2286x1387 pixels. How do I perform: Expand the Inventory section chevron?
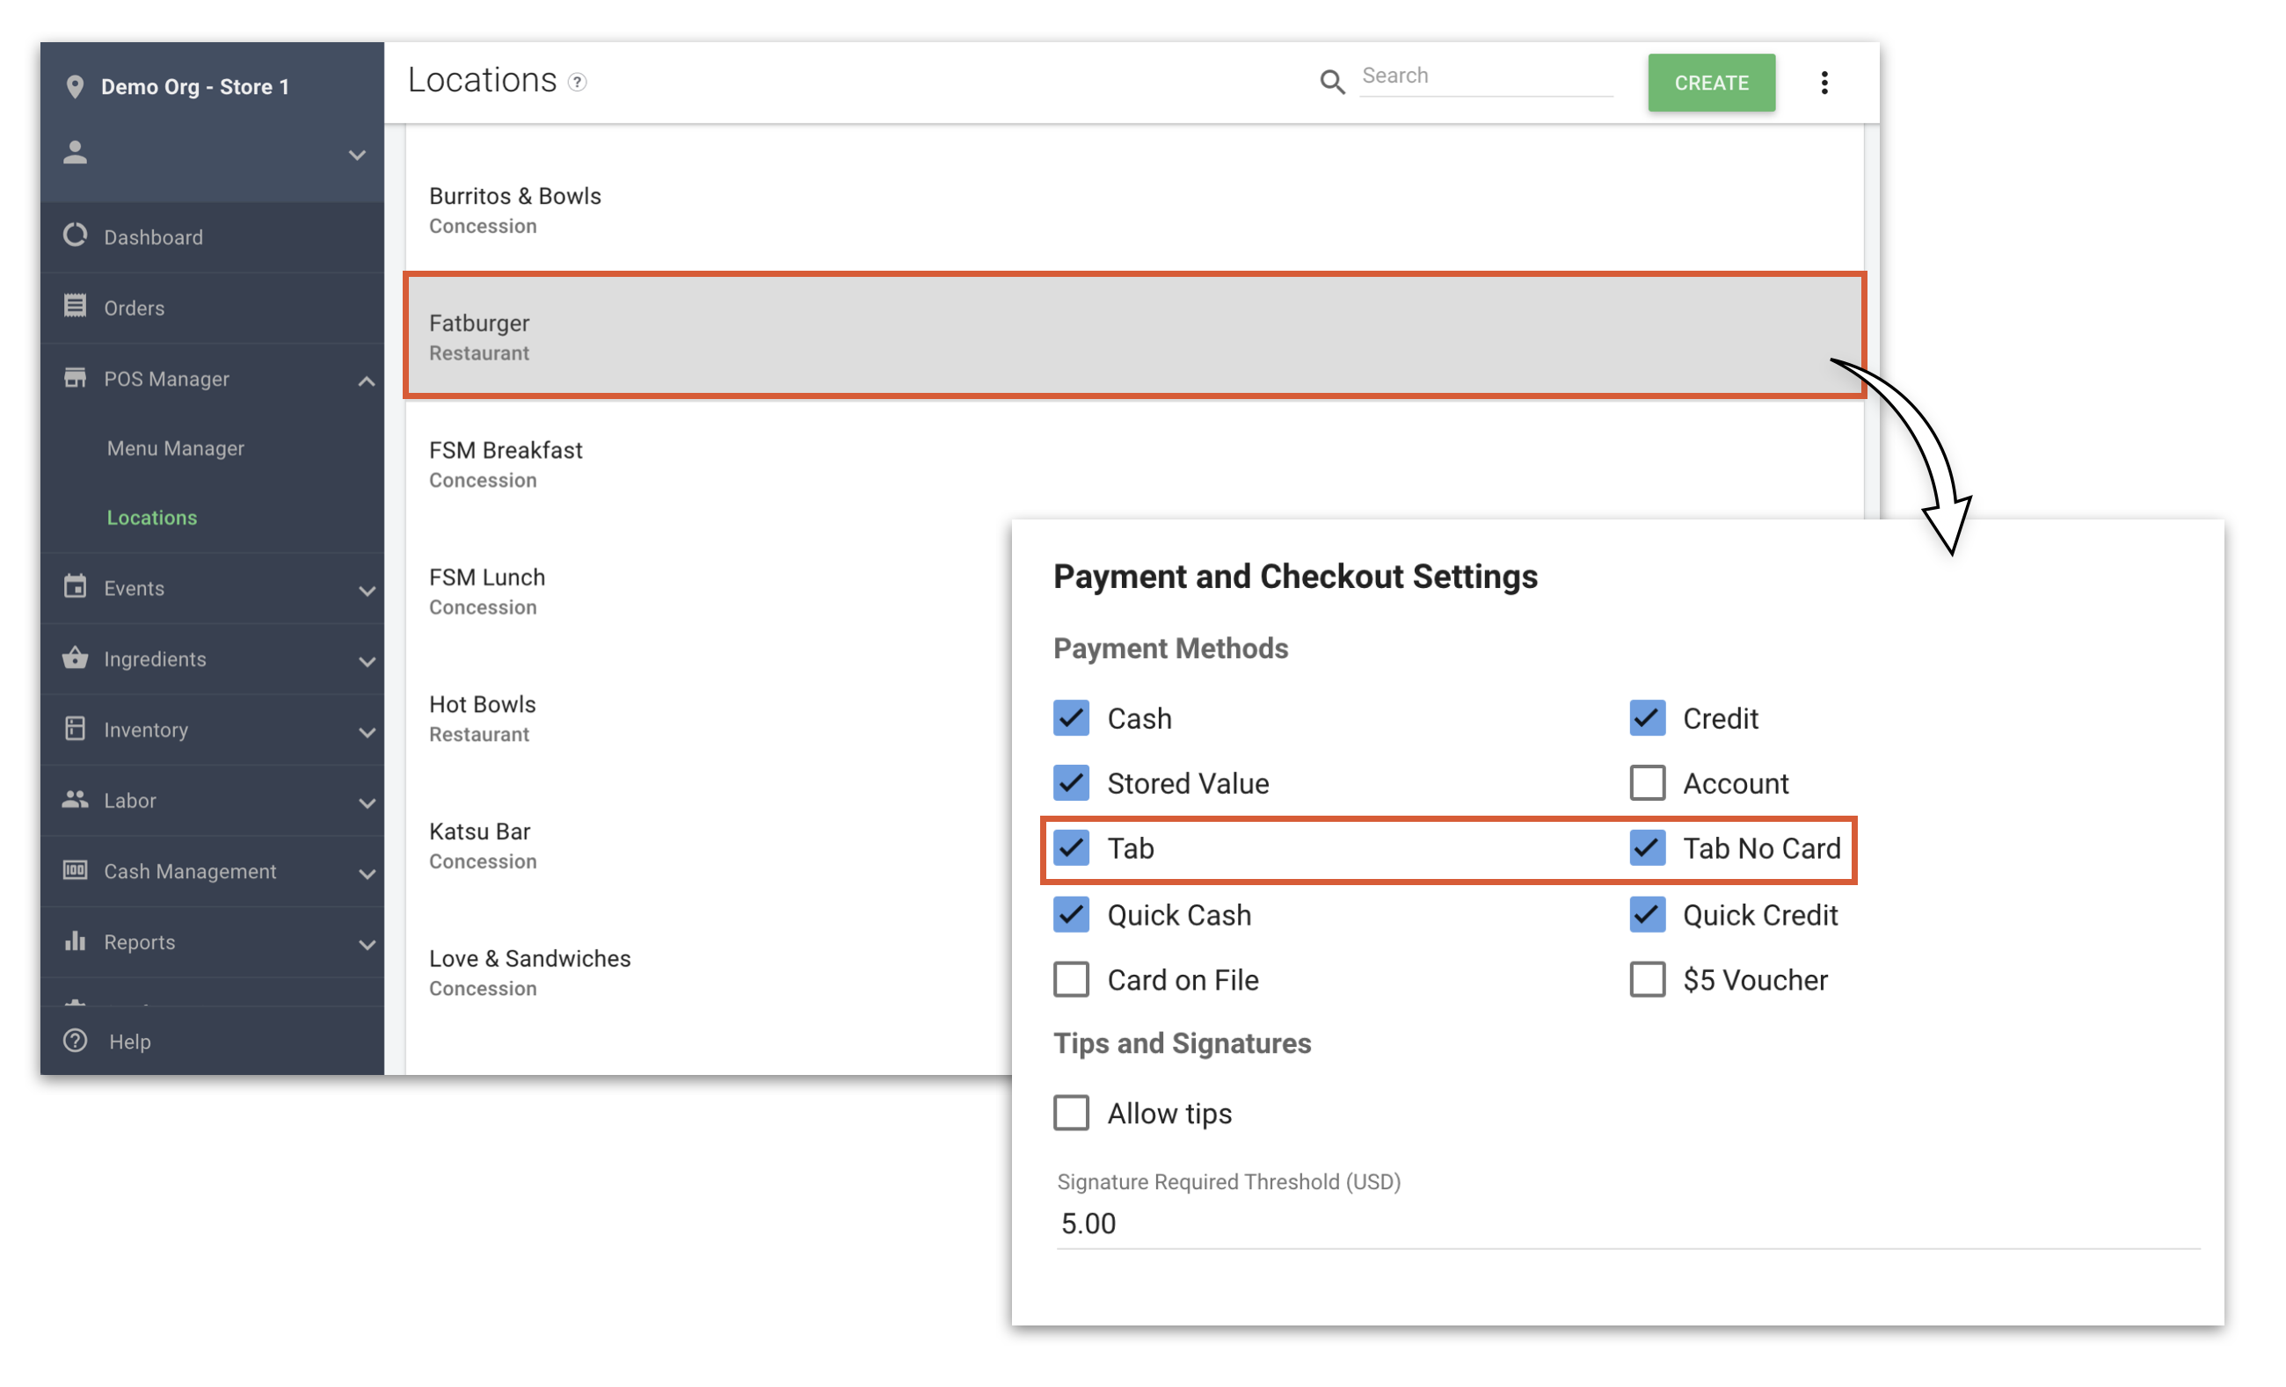pyautogui.click(x=368, y=733)
